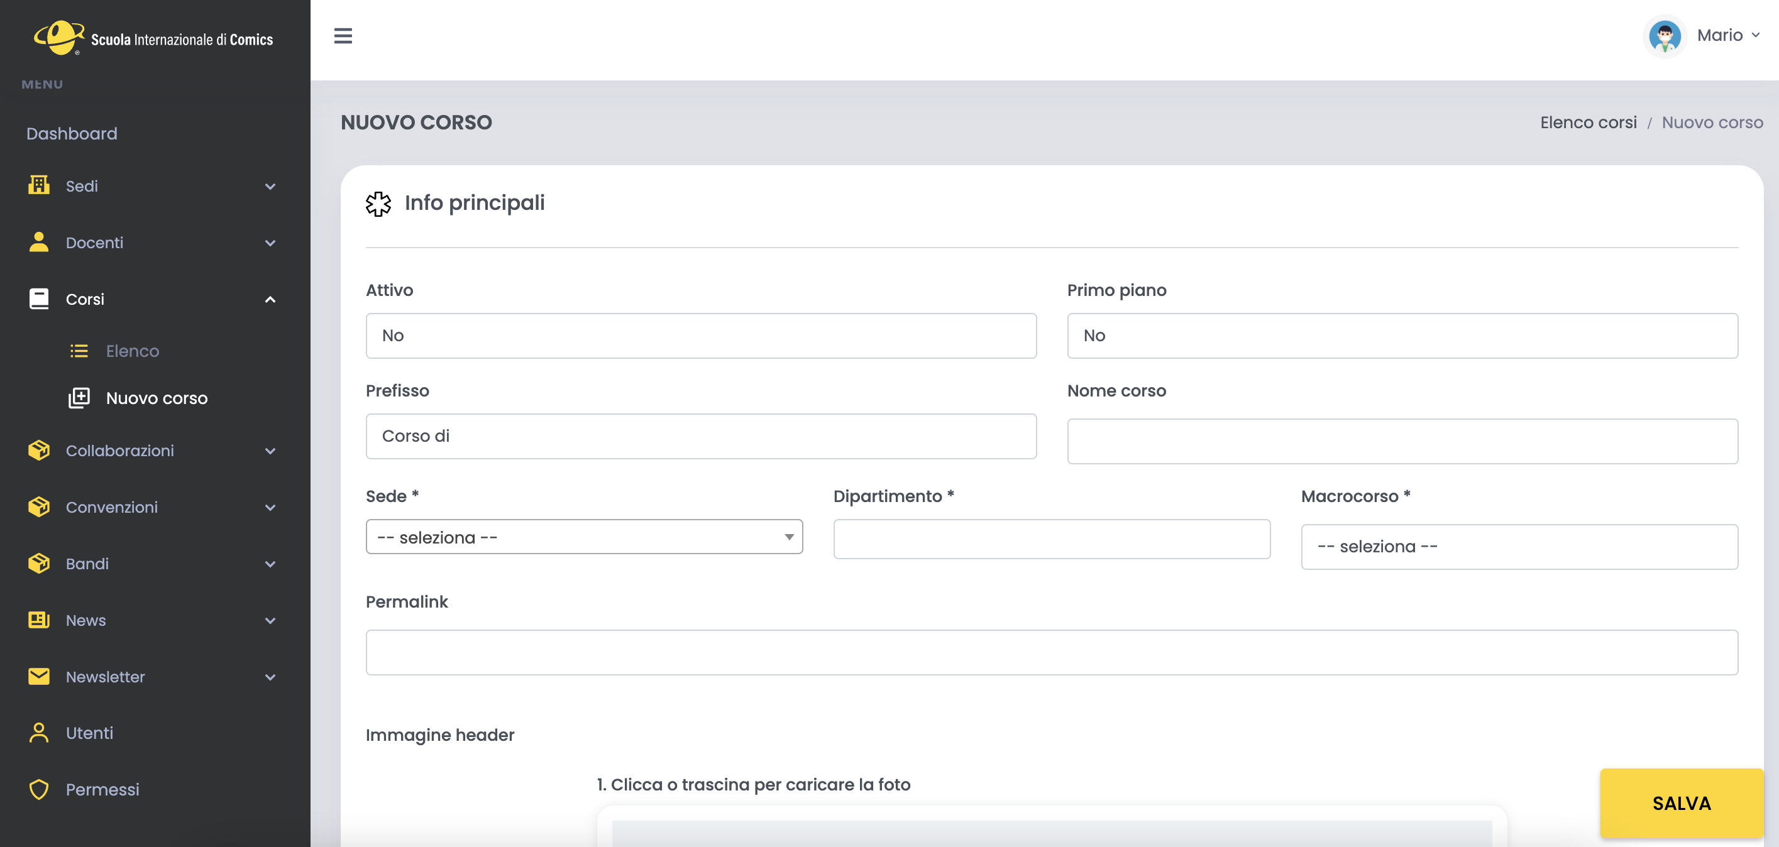Select Nuovo corso in the sidebar
Image resolution: width=1779 pixels, height=847 pixels.
[x=157, y=398]
